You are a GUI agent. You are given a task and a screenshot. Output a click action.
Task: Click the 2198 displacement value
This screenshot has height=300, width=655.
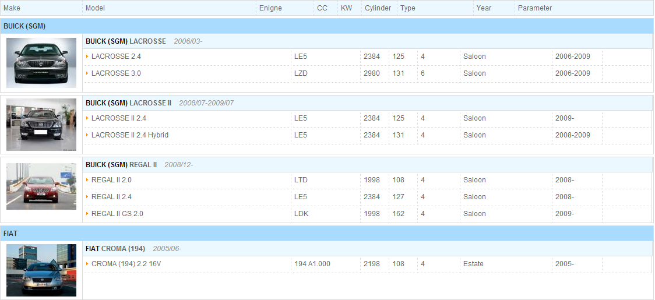tap(372, 264)
